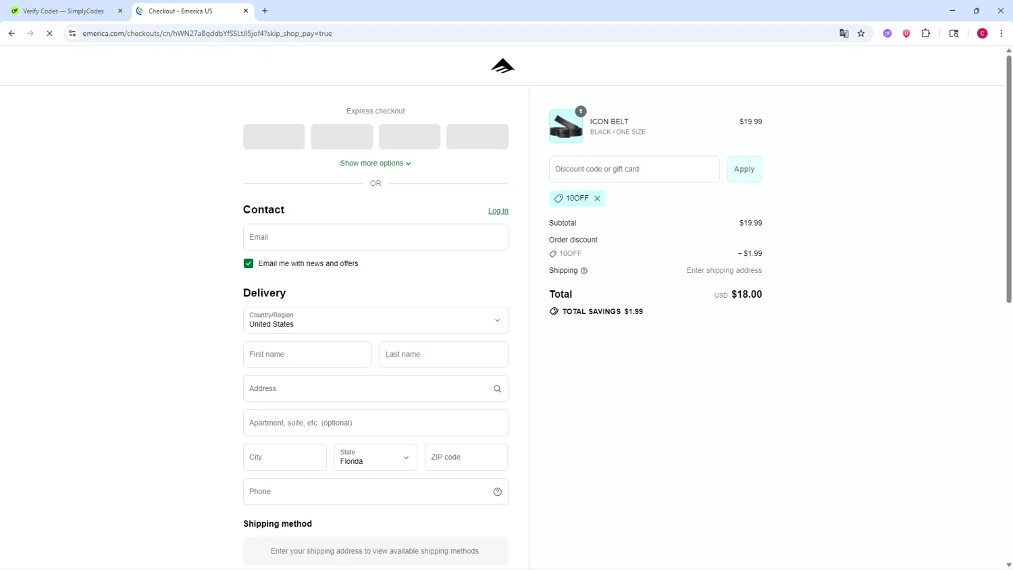Click the browser forward arrow

[30, 33]
